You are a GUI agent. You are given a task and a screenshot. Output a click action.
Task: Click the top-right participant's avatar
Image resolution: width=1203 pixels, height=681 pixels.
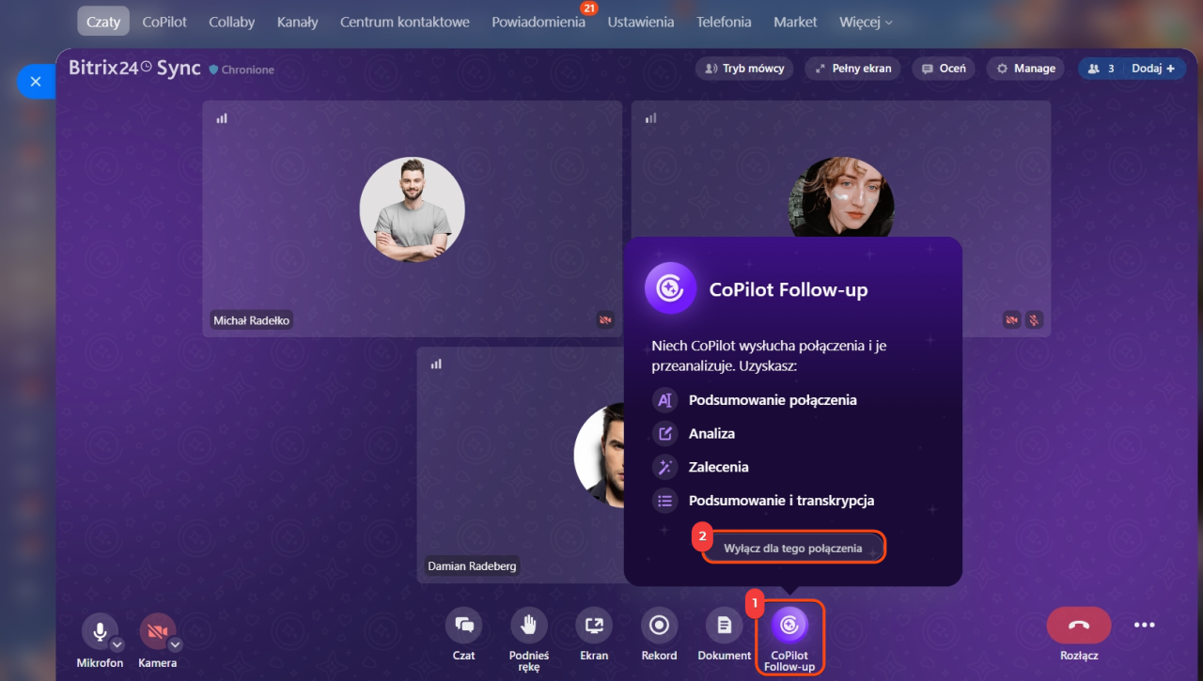841,196
